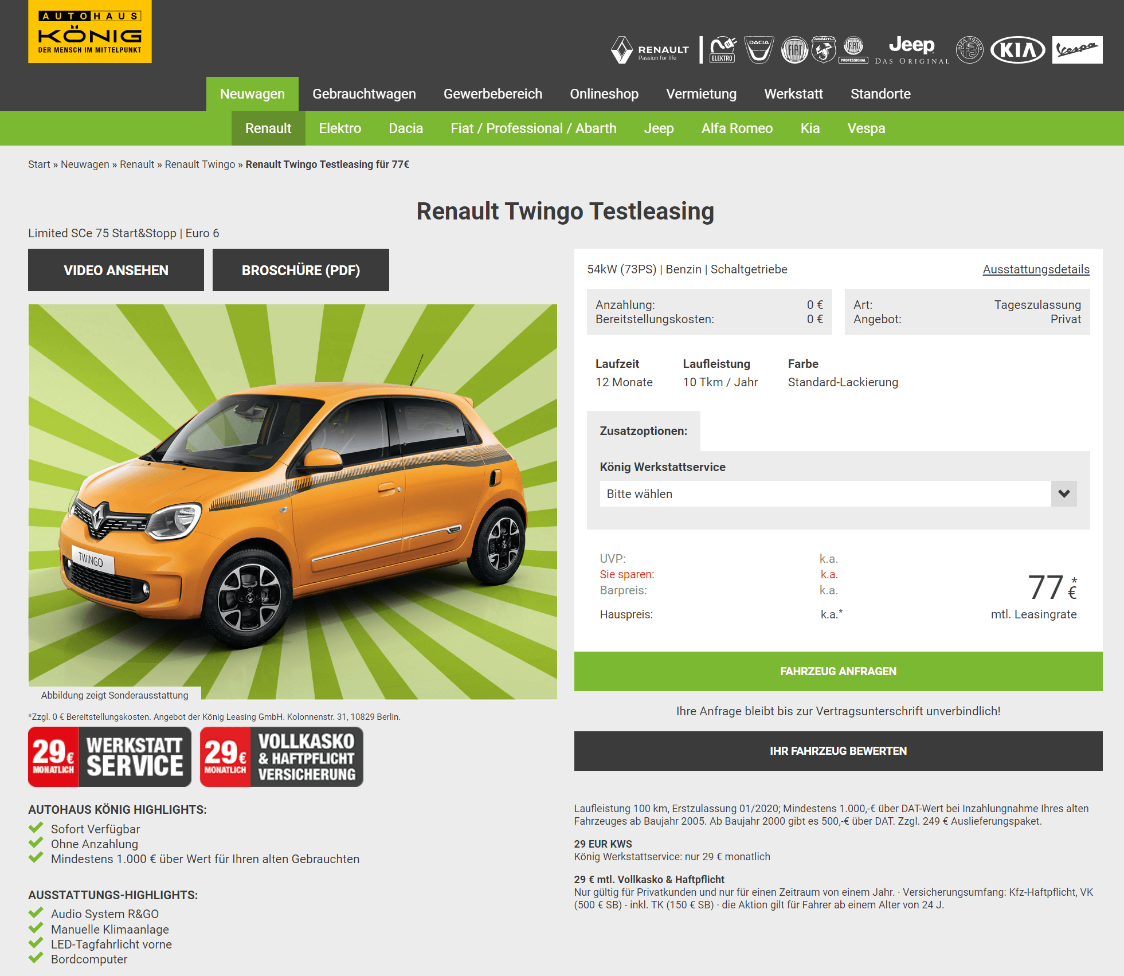Viewport: 1124px width, 976px height.
Task: Click the Renault Twingo Testleasing heading
Action: (565, 211)
